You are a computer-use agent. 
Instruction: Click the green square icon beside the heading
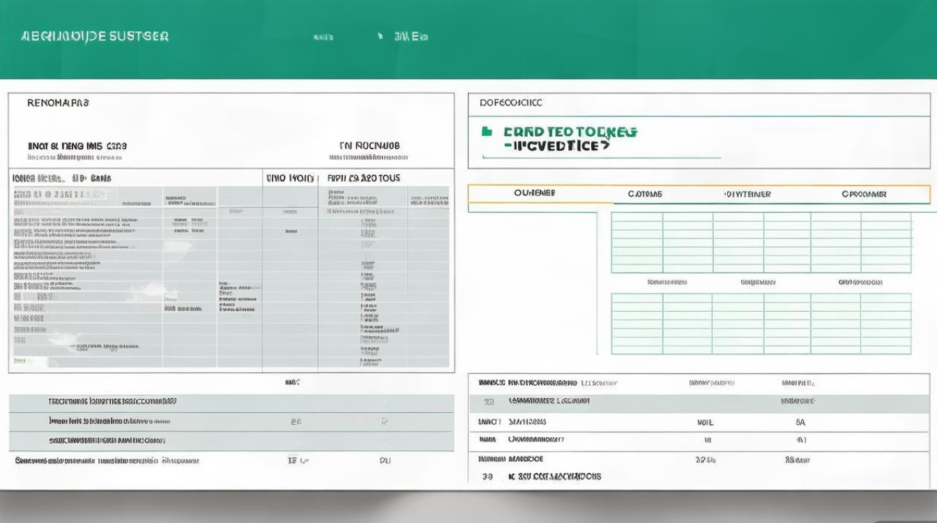(487, 131)
